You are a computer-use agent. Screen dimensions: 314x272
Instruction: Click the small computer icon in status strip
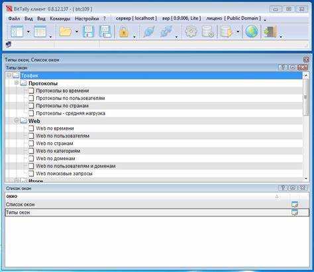(x=9, y=44)
